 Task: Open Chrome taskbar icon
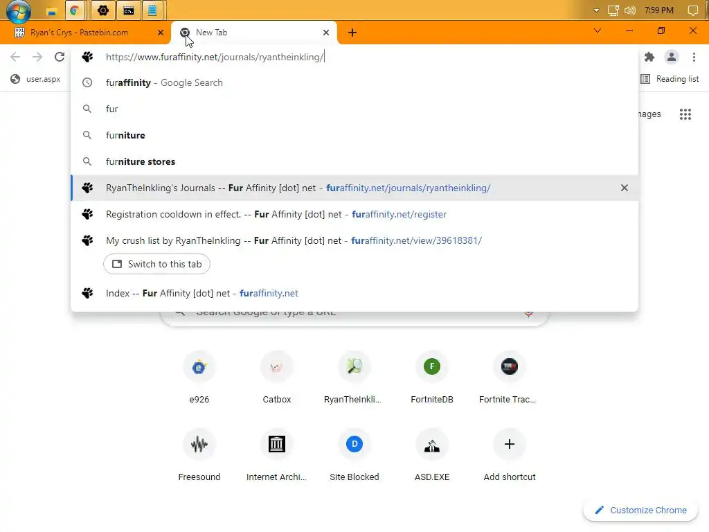tap(75, 10)
